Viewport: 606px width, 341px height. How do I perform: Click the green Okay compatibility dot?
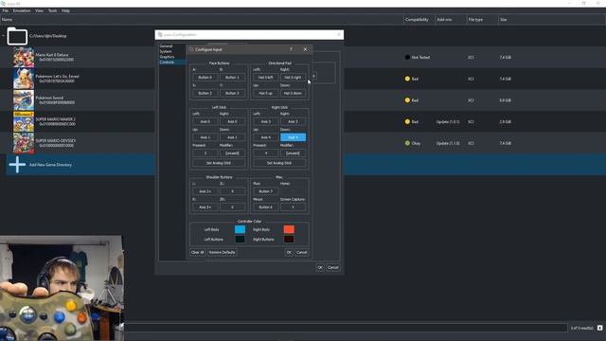[x=407, y=143]
